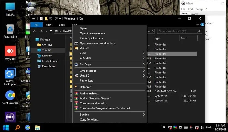Click the PStart tray icon

[x=181, y=127]
